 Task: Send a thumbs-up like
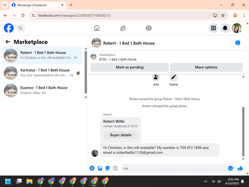coord(240,168)
